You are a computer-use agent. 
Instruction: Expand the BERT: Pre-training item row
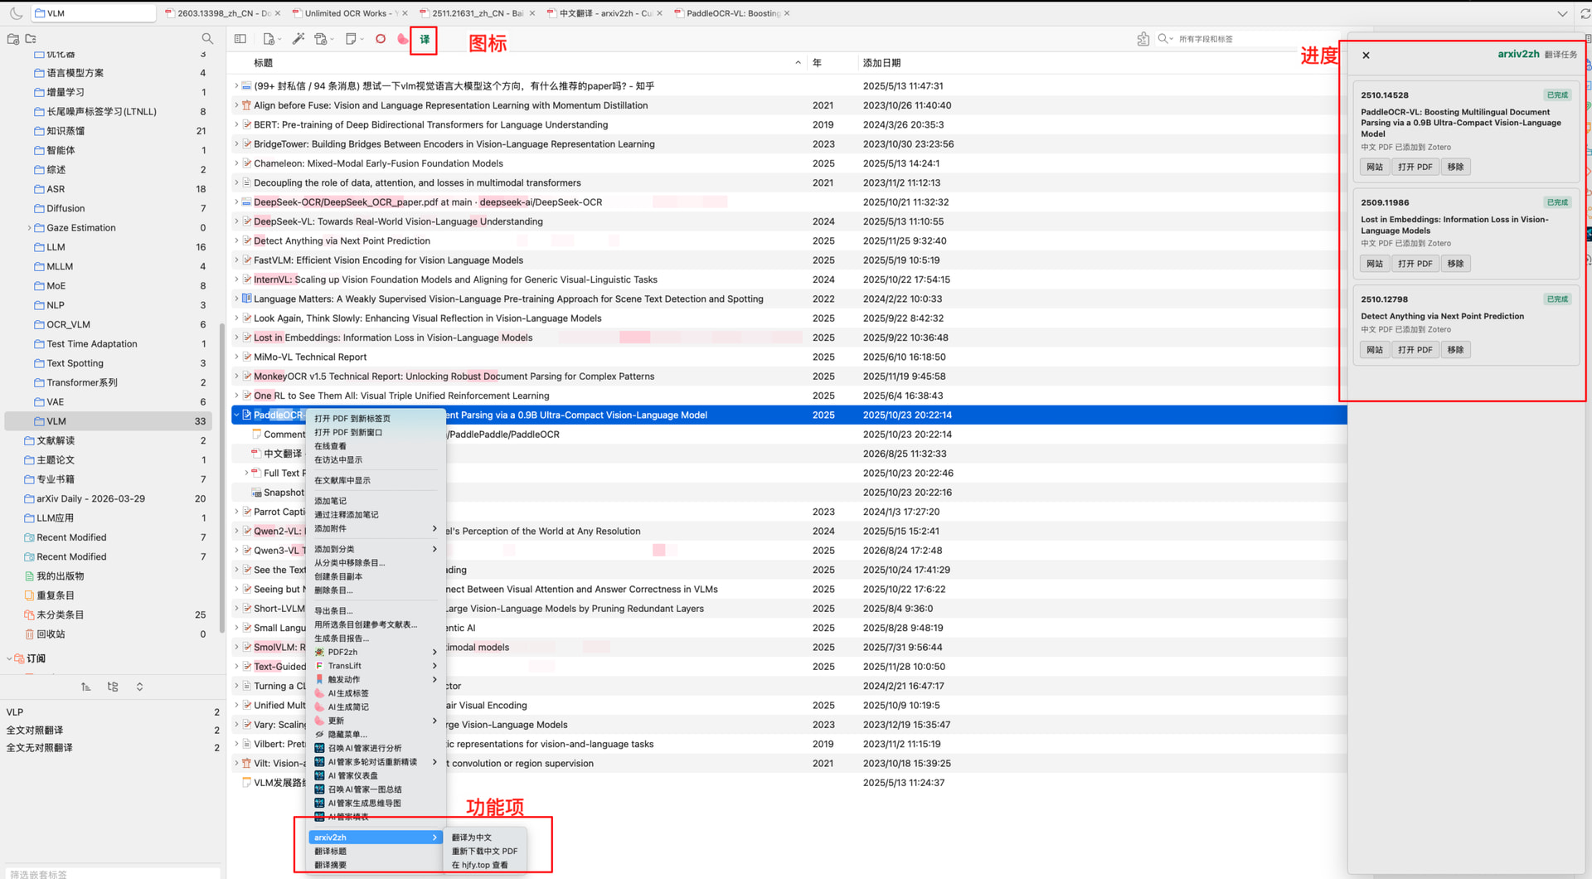point(236,125)
